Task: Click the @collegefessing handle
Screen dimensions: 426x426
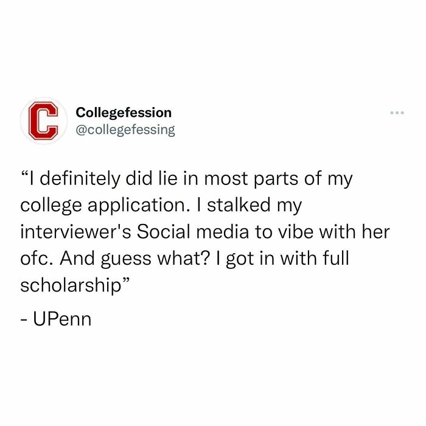Action: point(125,129)
